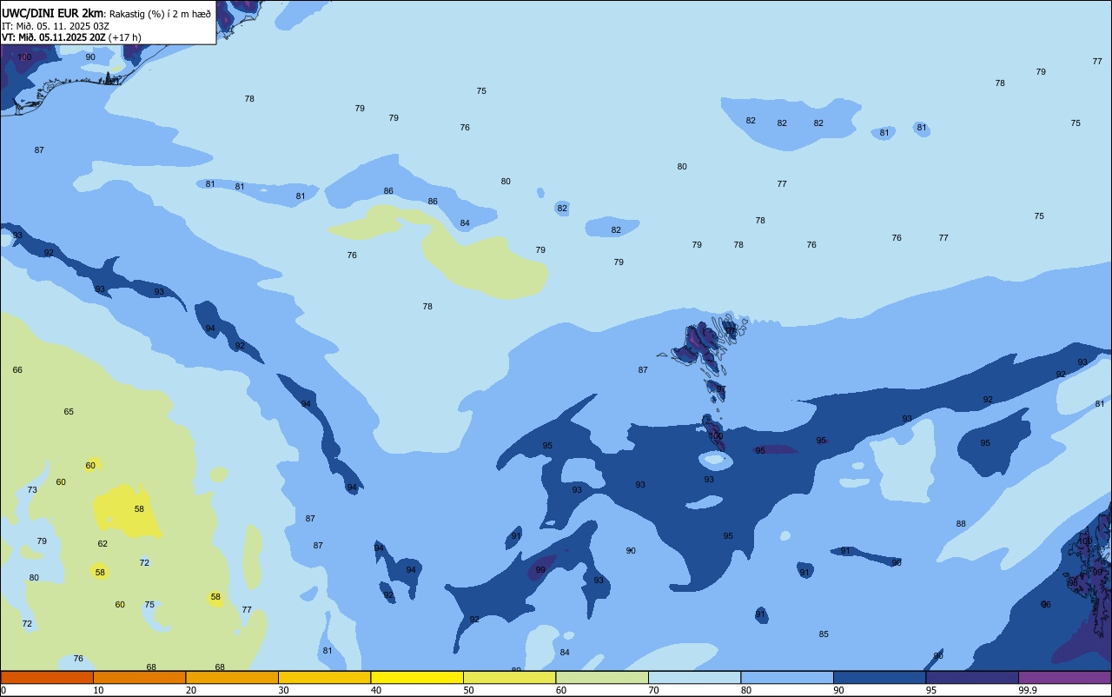
Task: Click the legend tick label '10'
Action: pos(98,690)
